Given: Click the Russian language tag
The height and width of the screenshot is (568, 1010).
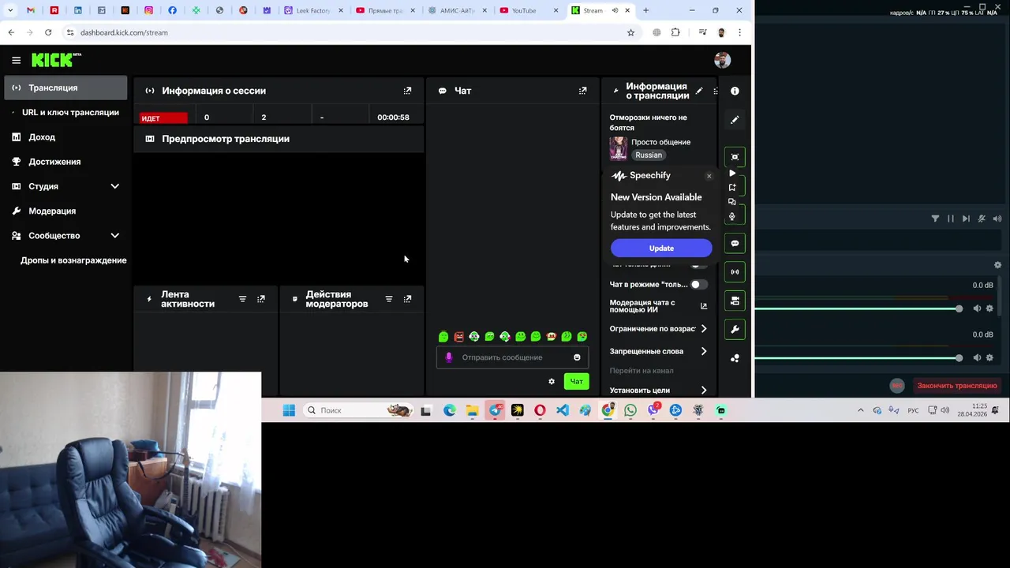Looking at the screenshot, I should pyautogui.click(x=649, y=155).
